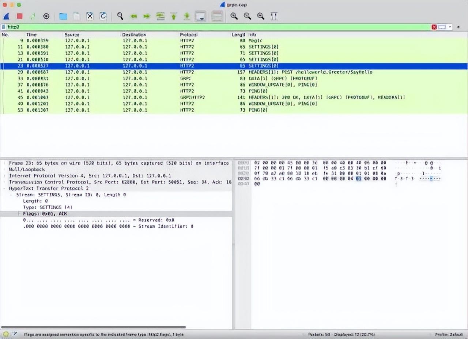Jump to the first packet
The image size is (468, 339).
pos(174,16)
